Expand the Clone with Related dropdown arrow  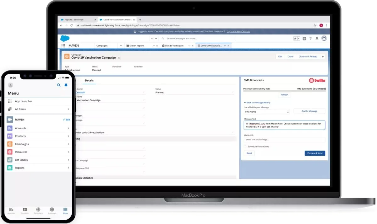323,56
